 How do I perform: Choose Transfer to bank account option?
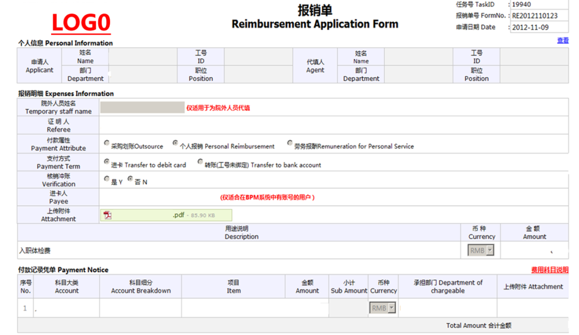200,162
